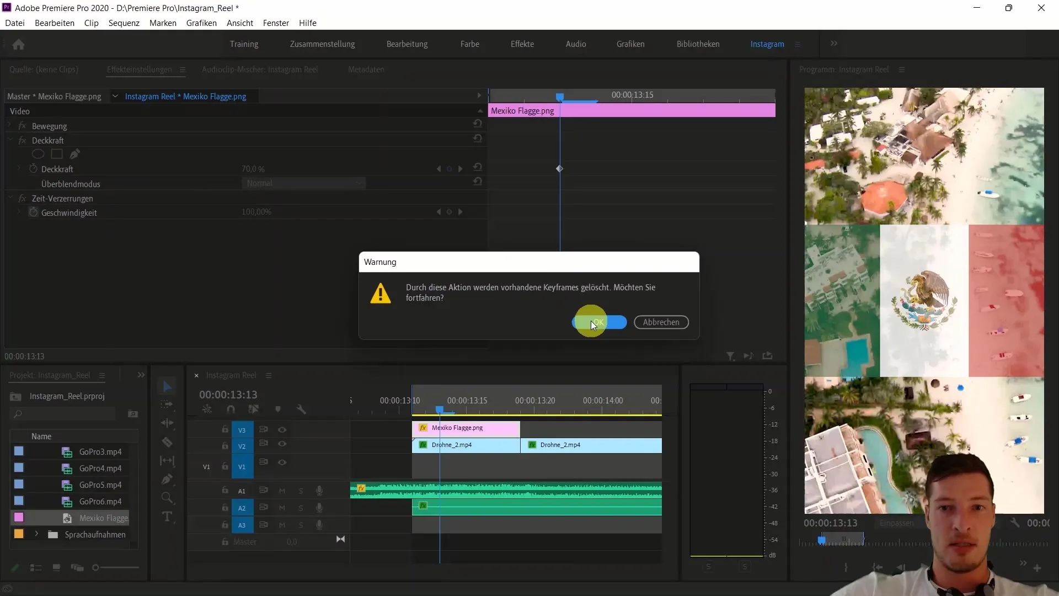Create a 4-point rectangle mask under Deckkraft
Image resolution: width=1059 pixels, height=596 pixels.
(57, 154)
